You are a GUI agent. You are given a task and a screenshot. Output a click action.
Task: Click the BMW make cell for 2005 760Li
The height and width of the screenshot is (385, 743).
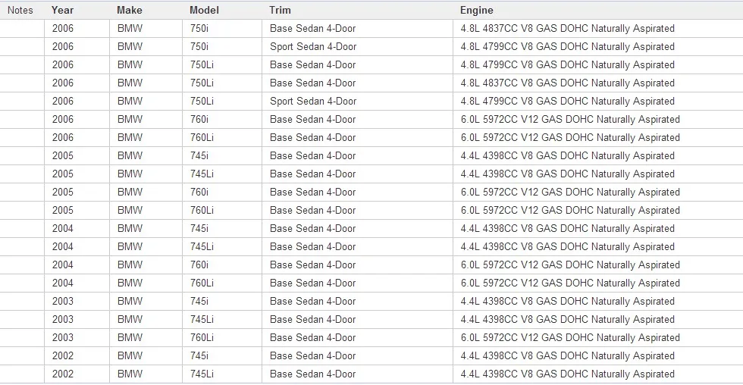click(146, 210)
